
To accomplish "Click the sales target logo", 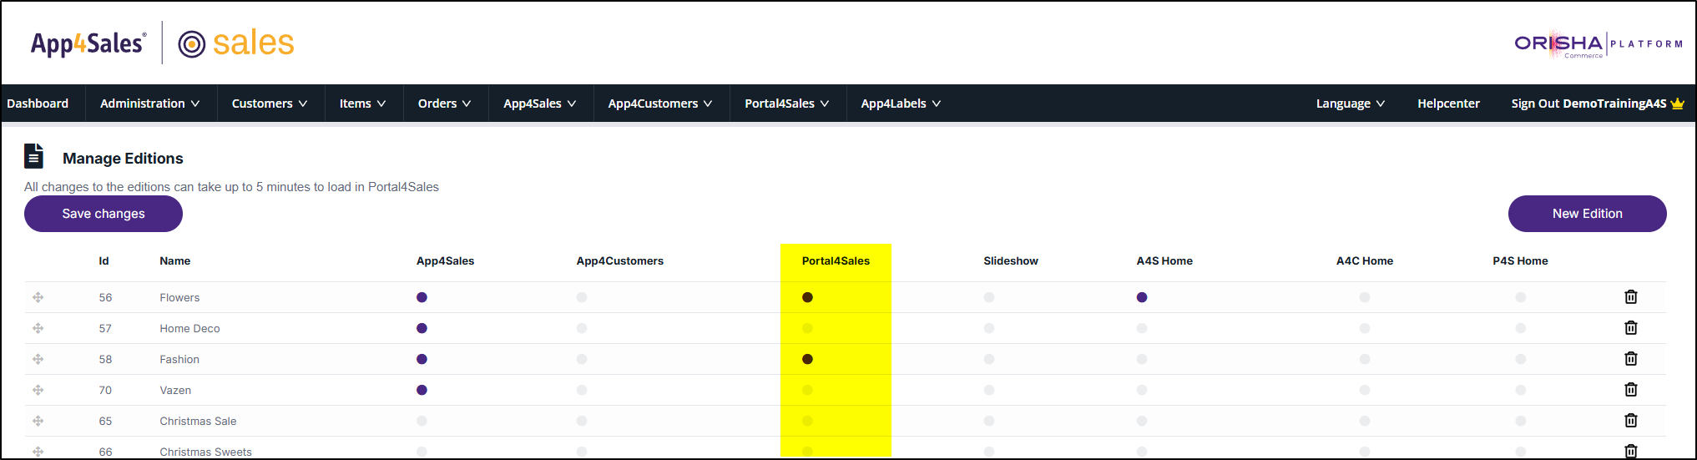I will pos(237,43).
